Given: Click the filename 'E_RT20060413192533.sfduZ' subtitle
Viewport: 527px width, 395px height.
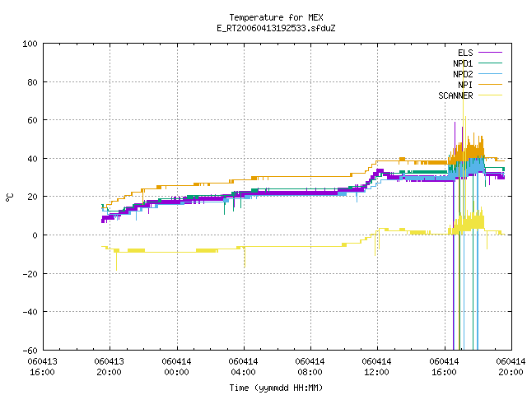Looking at the screenshot, I should [x=276, y=28].
